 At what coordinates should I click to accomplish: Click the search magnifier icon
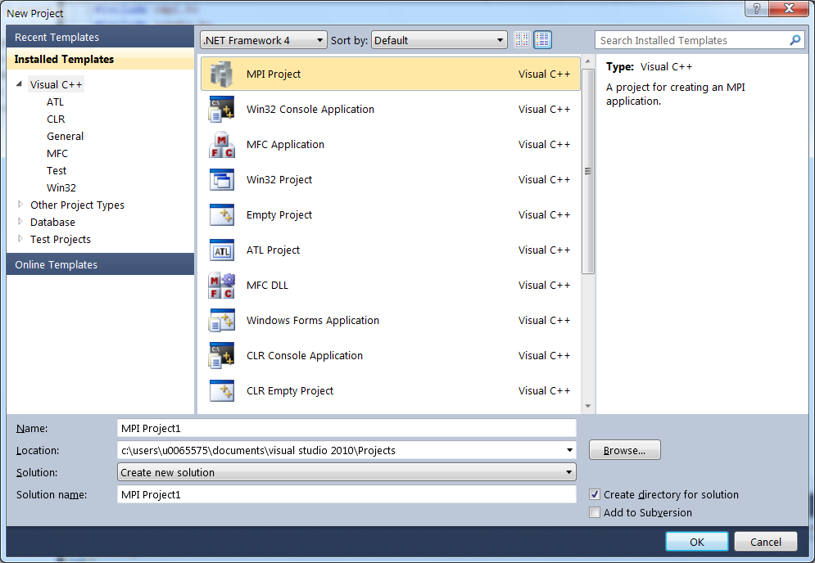click(x=795, y=40)
